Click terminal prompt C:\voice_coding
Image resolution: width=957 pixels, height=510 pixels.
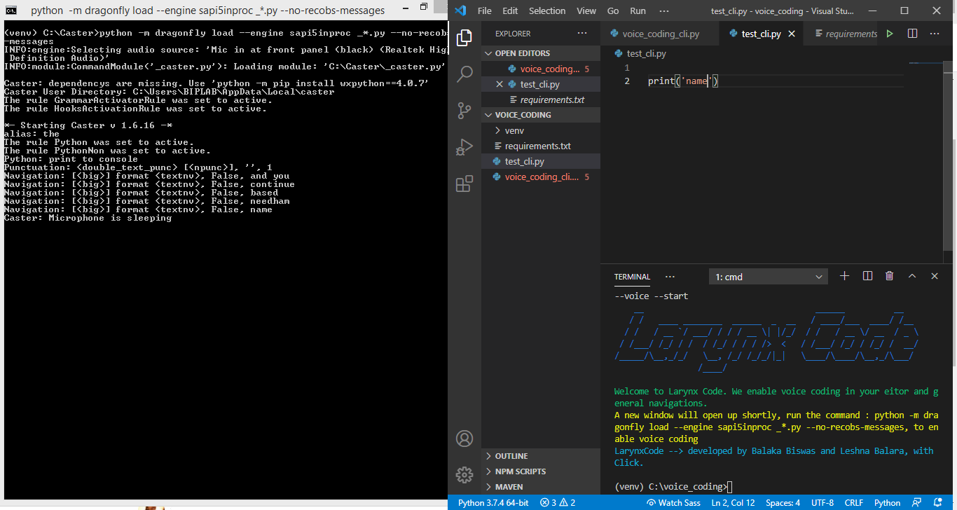pos(671,487)
